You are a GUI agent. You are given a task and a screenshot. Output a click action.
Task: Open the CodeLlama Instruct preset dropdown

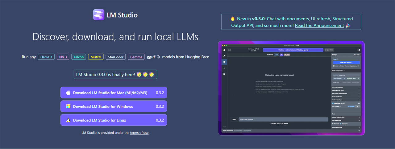(x=346, y=62)
